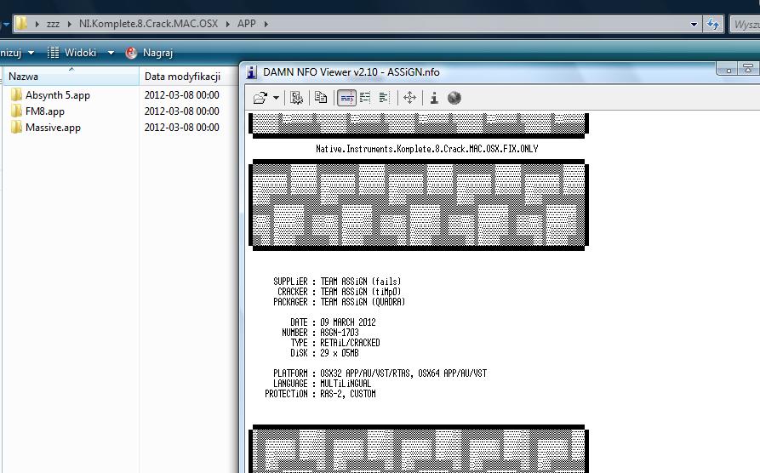Click the NUMBER ASGN-1703 line

tap(320, 333)
